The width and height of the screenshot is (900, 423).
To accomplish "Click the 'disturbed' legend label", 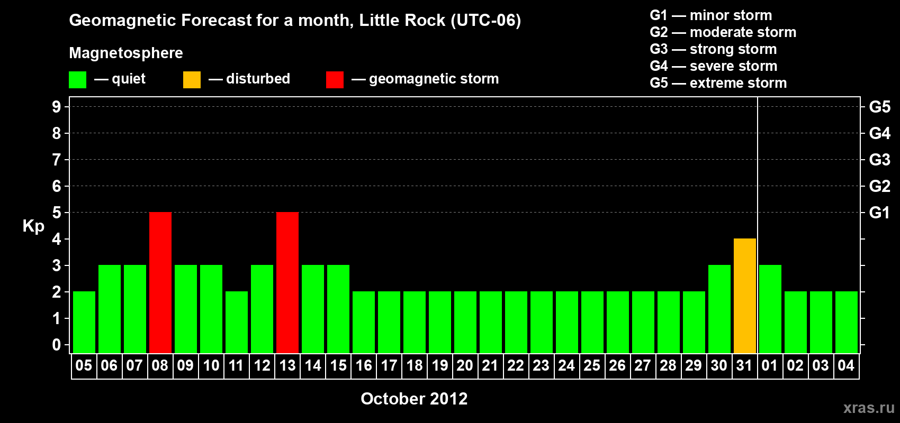I will (258, 79).
